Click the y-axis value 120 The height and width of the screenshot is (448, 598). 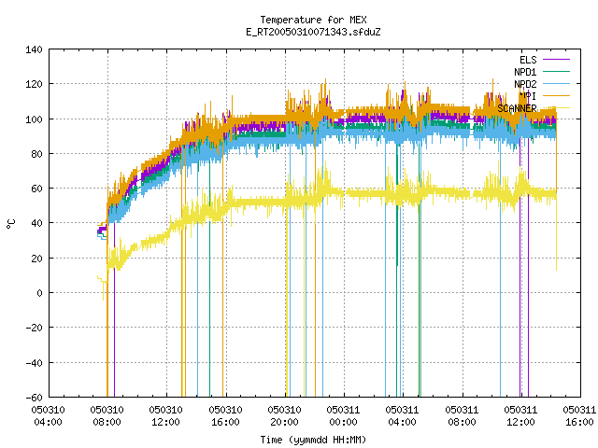coord(34,84)
